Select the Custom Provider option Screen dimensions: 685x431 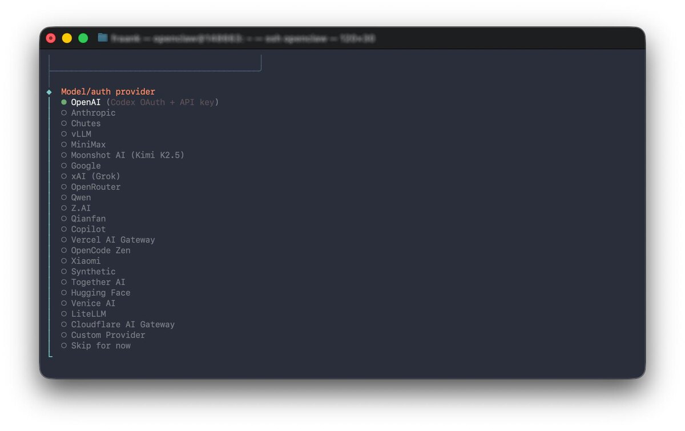click(x=103, y=335)
